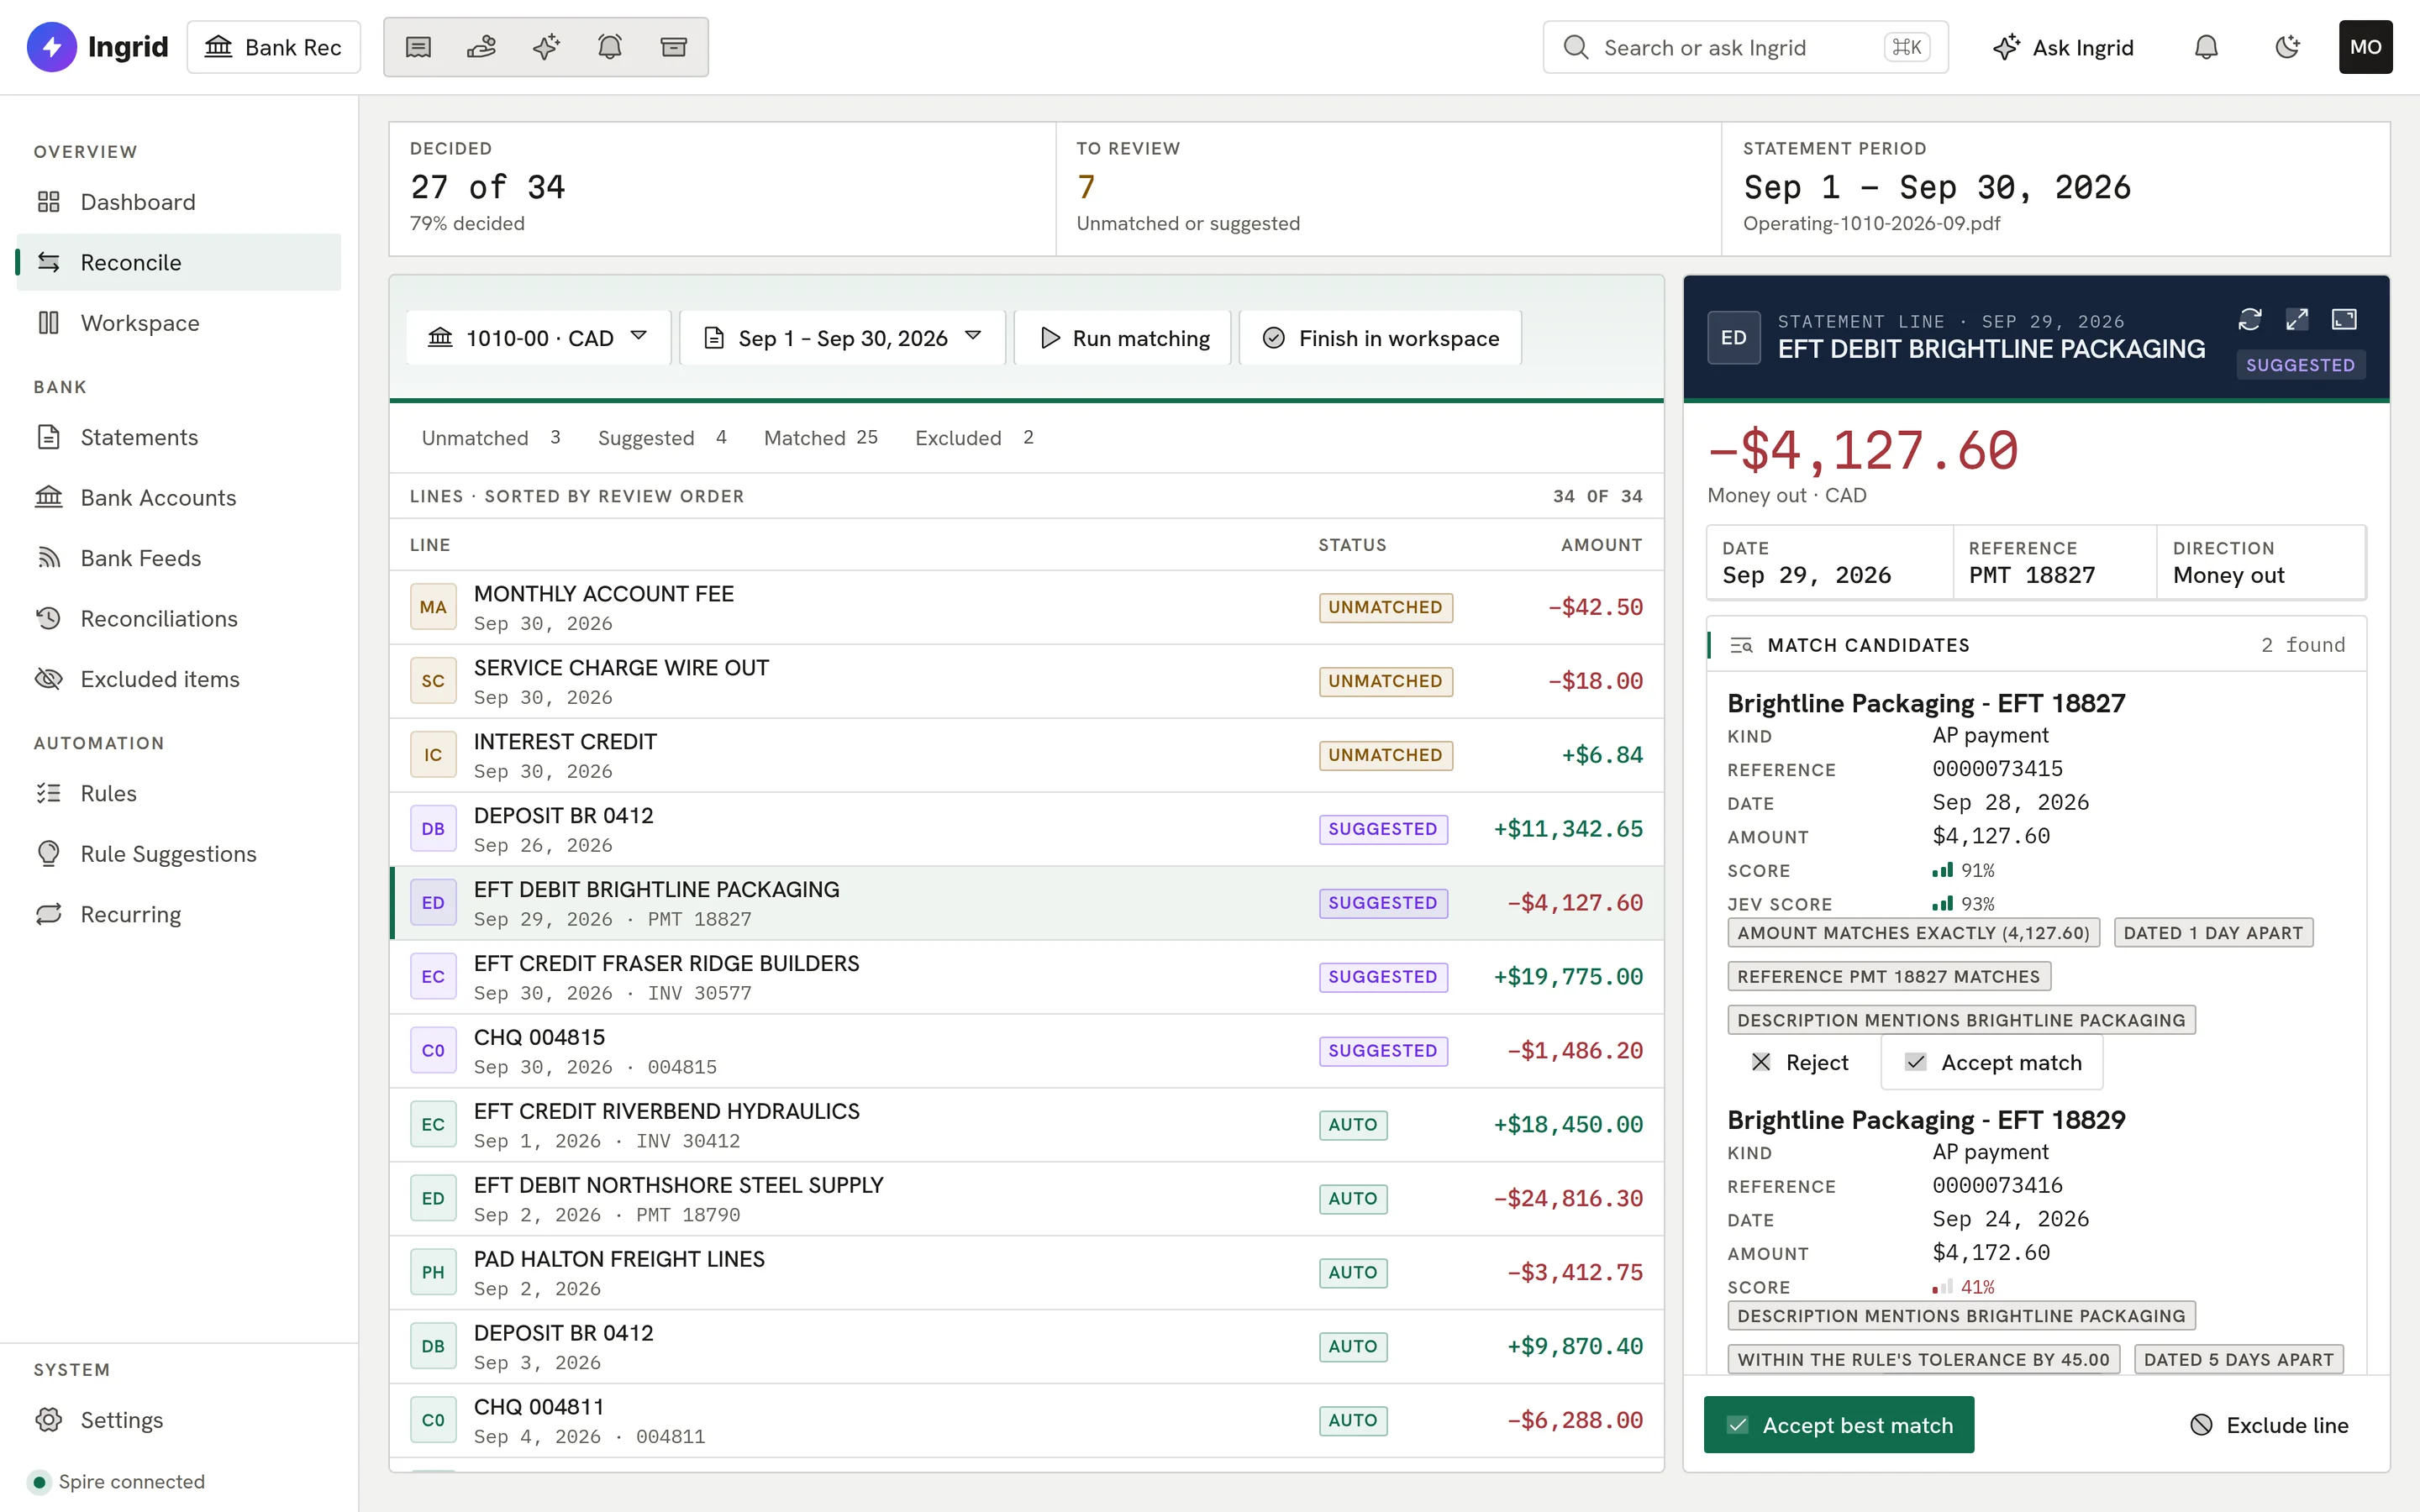The image size is (2420, 1512).
Task: Switch to the Excluded tab
Action: (974, 438)
